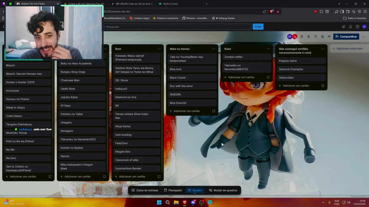Open a new browser tab

(207, 4)
